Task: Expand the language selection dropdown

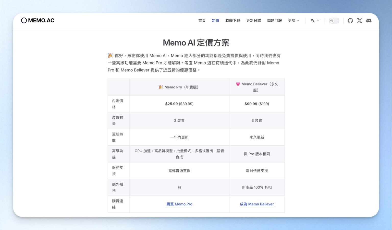Action: 314,20
